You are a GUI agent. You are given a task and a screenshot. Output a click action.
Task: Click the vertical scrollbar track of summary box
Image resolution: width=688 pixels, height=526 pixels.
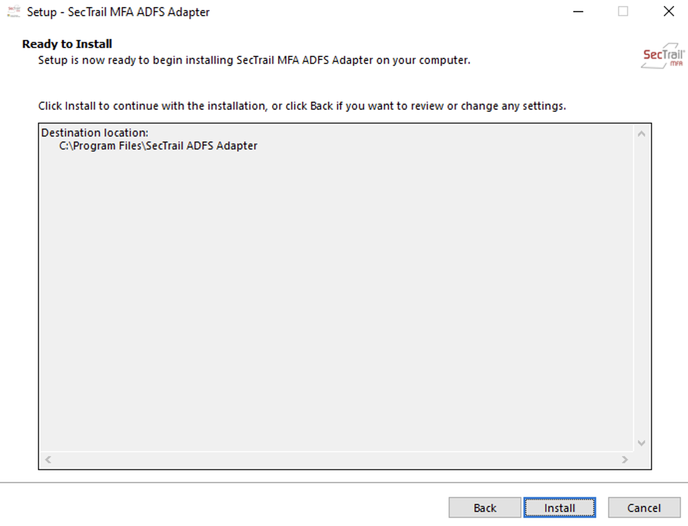tap(642, 288)
